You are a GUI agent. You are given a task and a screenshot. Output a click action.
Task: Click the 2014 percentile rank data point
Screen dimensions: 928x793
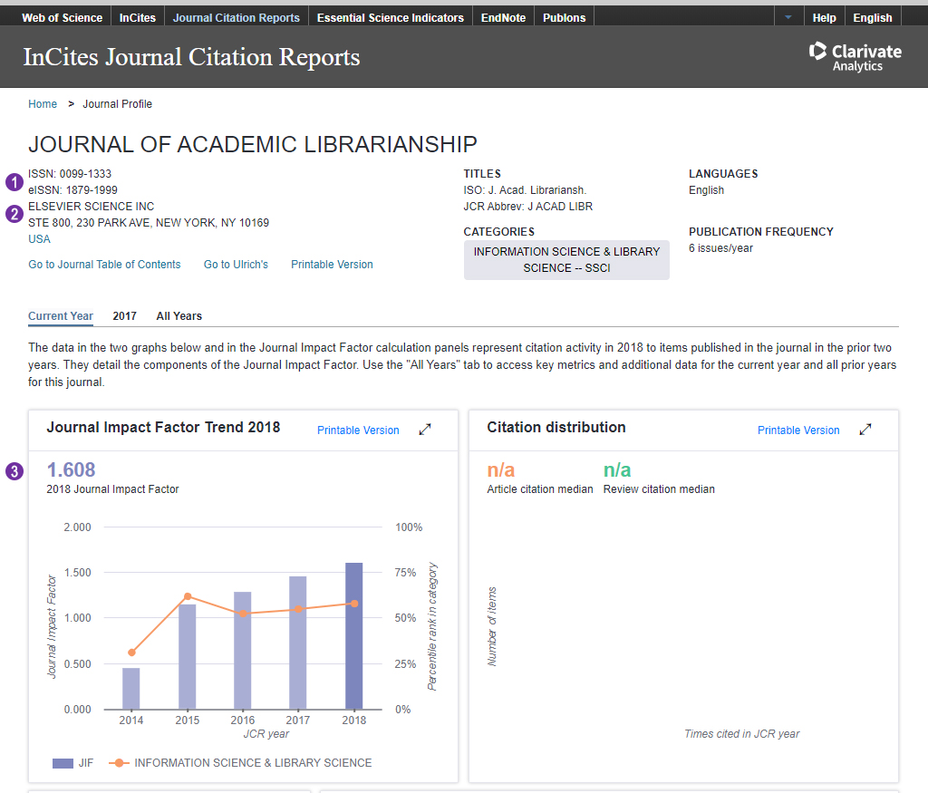tap(131, 653)
